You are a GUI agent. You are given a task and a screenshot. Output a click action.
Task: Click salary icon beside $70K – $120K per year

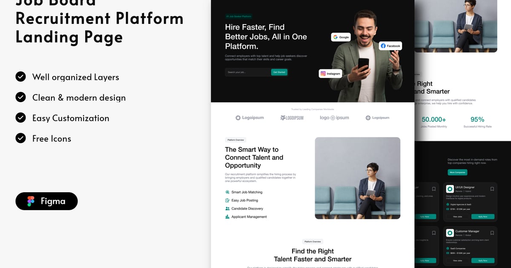[448, 209]
